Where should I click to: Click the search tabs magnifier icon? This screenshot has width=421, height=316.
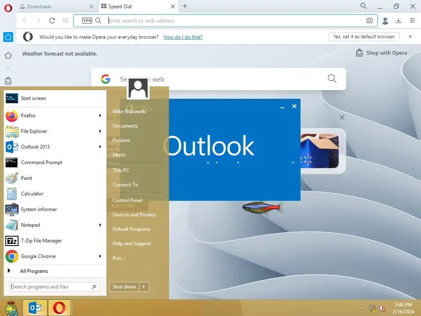(x=363, y=6)
